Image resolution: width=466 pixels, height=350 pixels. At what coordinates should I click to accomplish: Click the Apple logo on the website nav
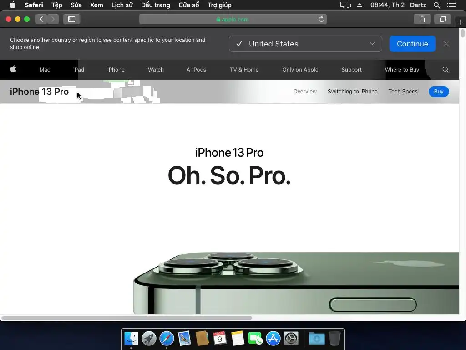(13, 69)
